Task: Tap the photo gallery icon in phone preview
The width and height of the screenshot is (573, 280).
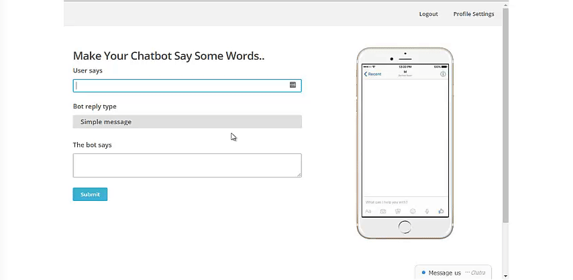Action: coord(398,212)
